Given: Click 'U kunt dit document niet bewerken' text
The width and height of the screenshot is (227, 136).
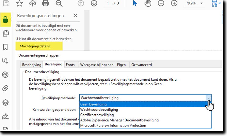Looking at the screenshot, I should tap(44, 39).
